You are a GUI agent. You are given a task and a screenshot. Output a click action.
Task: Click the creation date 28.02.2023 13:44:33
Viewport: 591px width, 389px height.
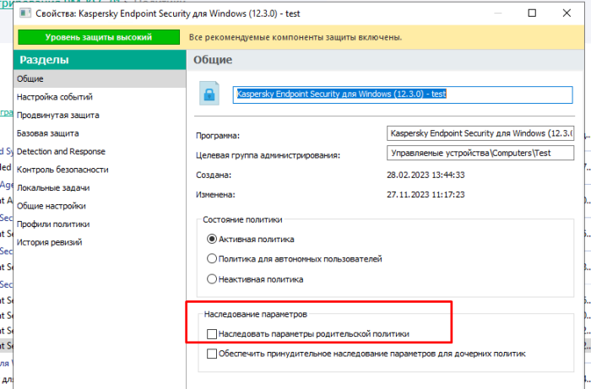click(426, 175)
